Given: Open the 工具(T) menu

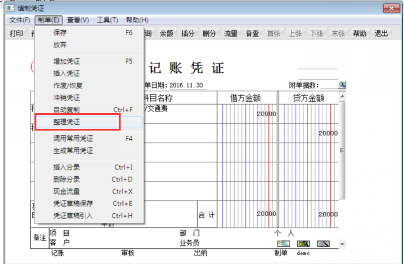Looking at the screenshot, I should [x=107, y=20].
